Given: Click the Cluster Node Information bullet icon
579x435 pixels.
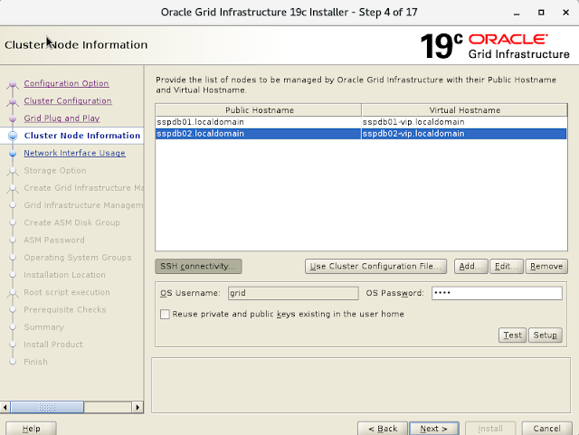Looking at the screenshot, I should click(x=13, y=136).
